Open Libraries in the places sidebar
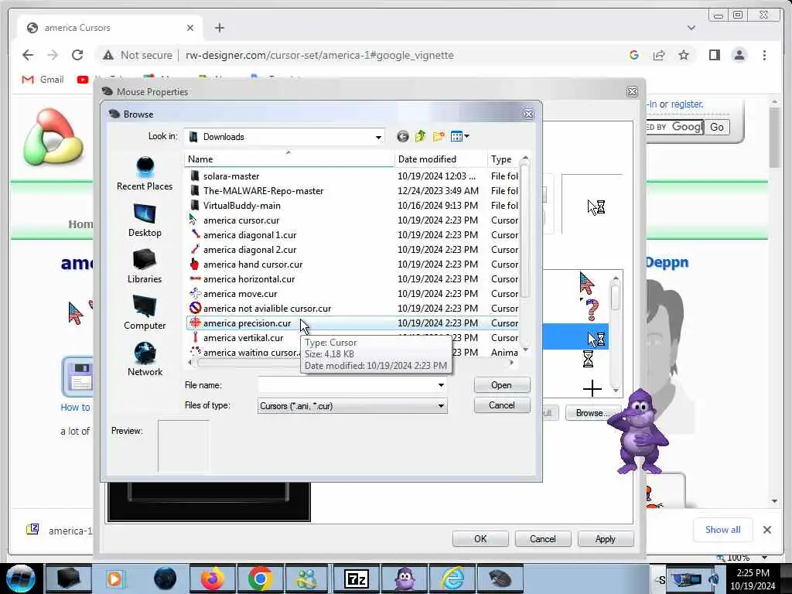The height and width of the screenshot is (594, 792). coord(145,267)
